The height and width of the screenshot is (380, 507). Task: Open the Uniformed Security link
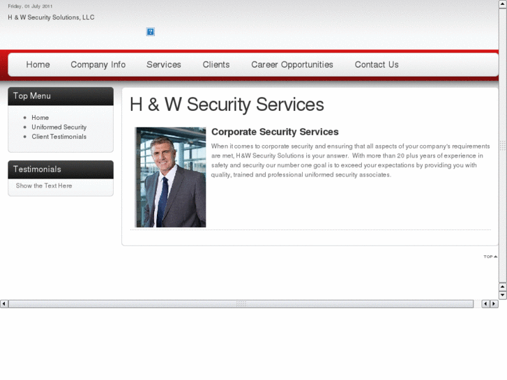[x=59, y=127]
